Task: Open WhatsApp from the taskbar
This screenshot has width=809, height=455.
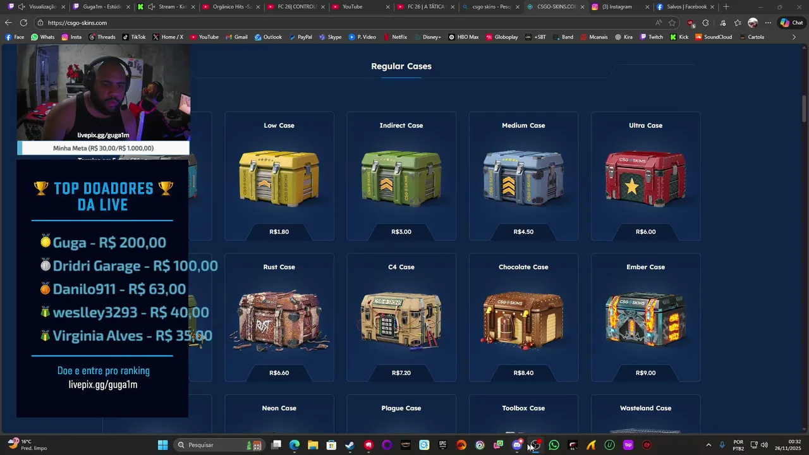Action: pyautogui.click(x=554, y=445)
